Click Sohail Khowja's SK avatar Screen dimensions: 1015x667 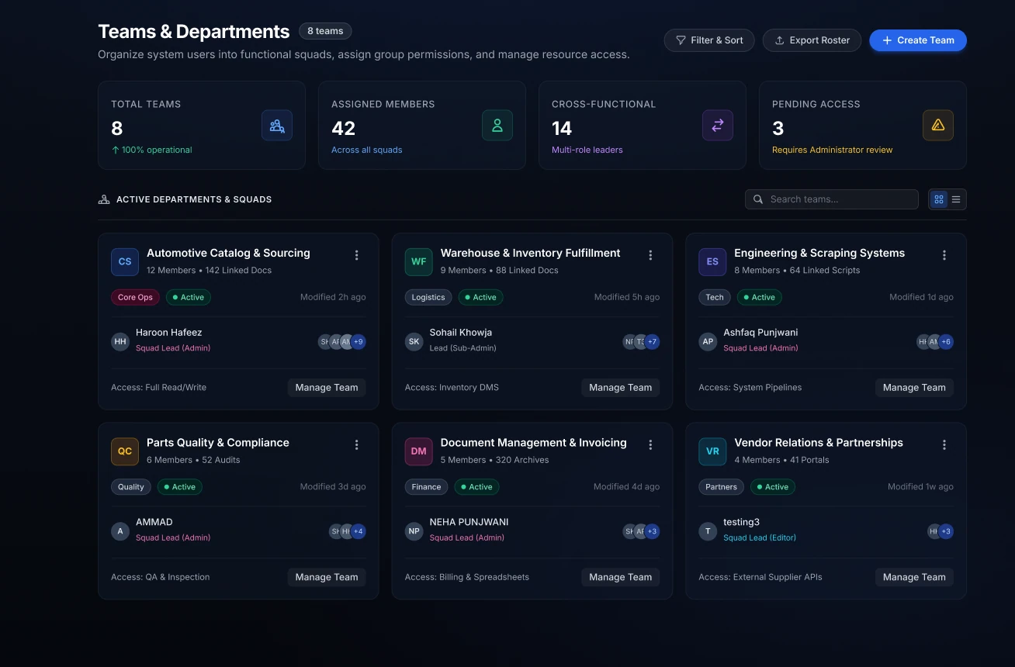pyautogui.click(x=414, y=341)
